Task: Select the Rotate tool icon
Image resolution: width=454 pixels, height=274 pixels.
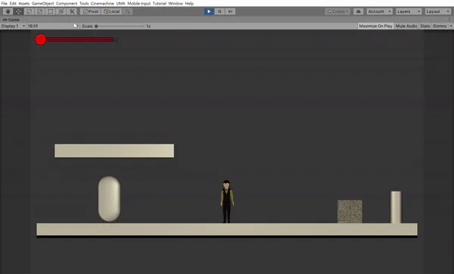Action: point(29,11)
